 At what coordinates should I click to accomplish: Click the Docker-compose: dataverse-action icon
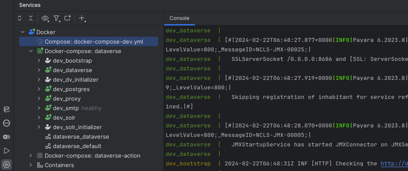(x=40, y=155)
